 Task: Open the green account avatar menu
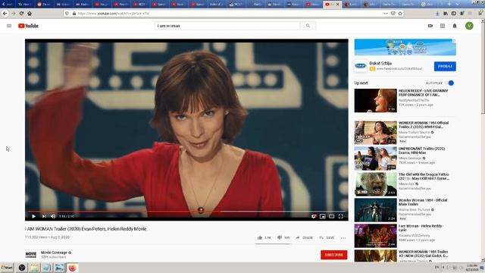click(x=469, y=26)
